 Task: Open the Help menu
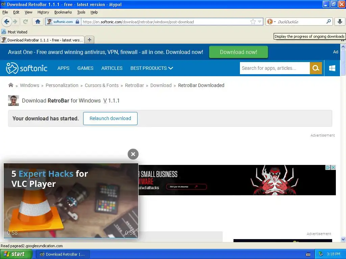pyautogui.click(x=94, y=12)
